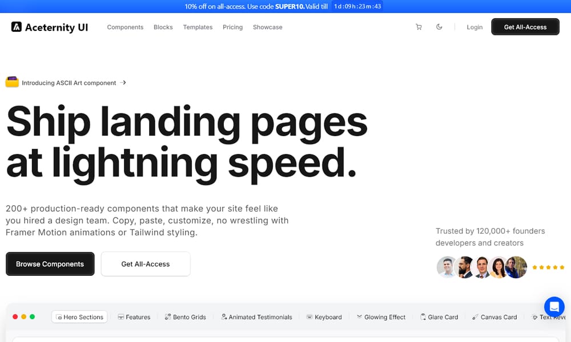Image resolution: width=571 pixels, height=342 pixels.
Task: Select the Glare Card component
Action: pyautogui.click(x=439, y=317)
